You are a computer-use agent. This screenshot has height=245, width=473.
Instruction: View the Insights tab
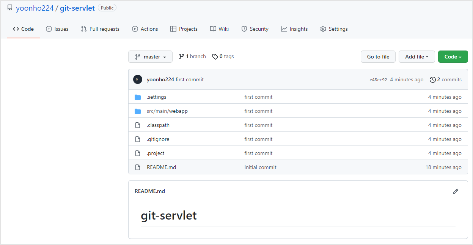tap(294, 29)
